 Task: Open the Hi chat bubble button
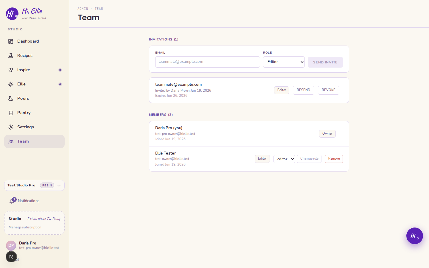(415, 236)
